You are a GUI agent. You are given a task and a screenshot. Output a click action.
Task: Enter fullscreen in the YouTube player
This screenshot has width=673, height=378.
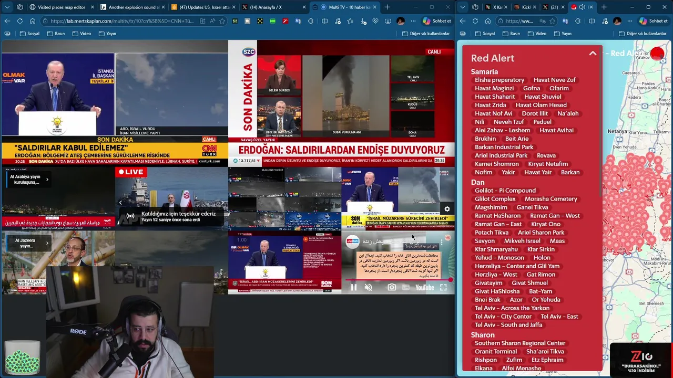(443, 287)
